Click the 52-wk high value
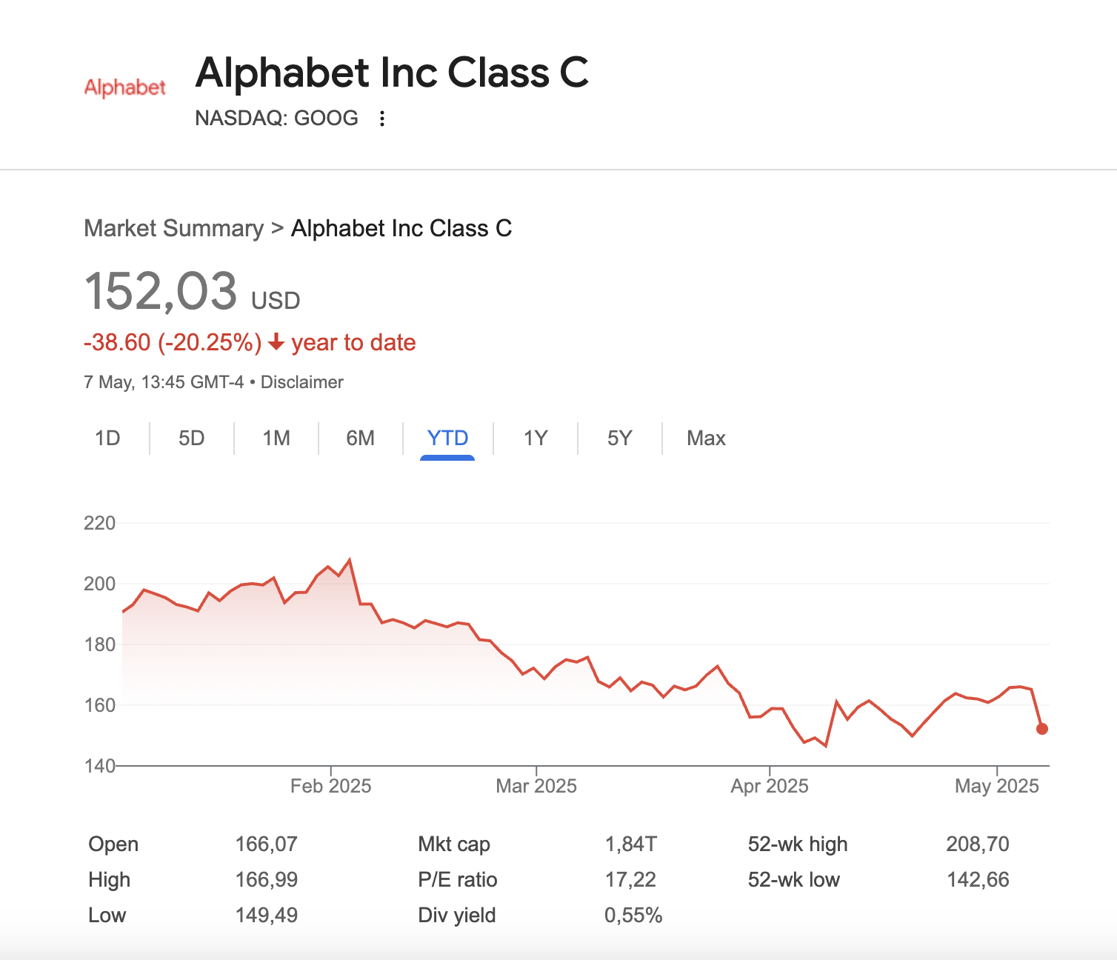This screenshot has height=960, width=1117. (977, 844)
